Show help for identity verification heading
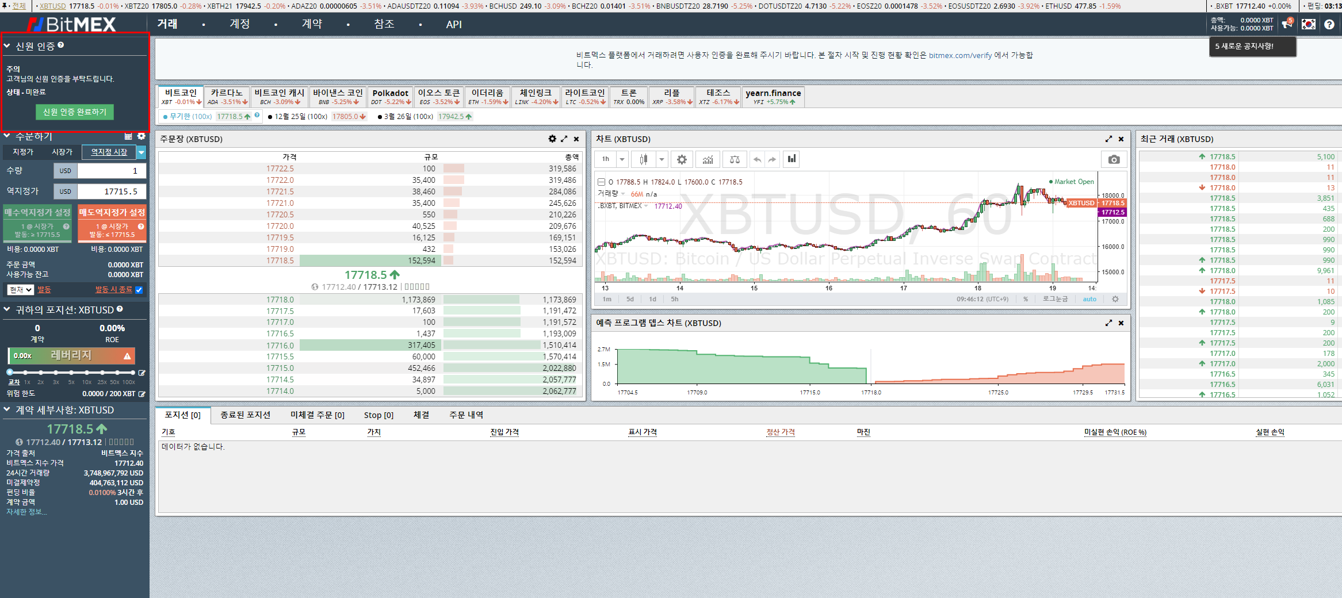This screenshot has width=1342, height=598. pyautogui.click(x=61, y=45)
